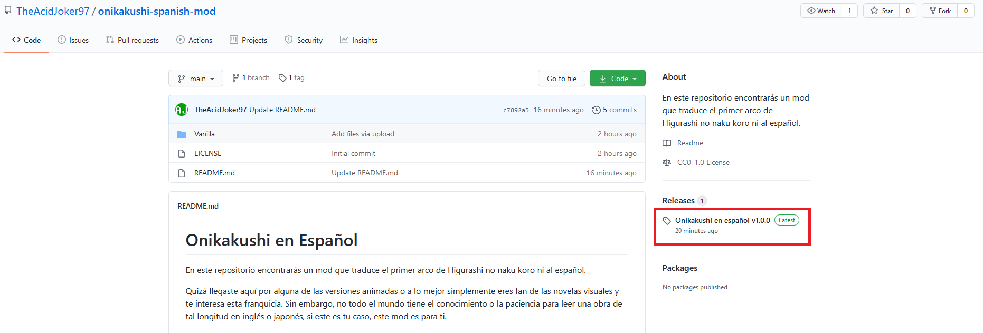983x333 pixels.
Task: View the 1 tag link
Action: (x=291, y=77)
